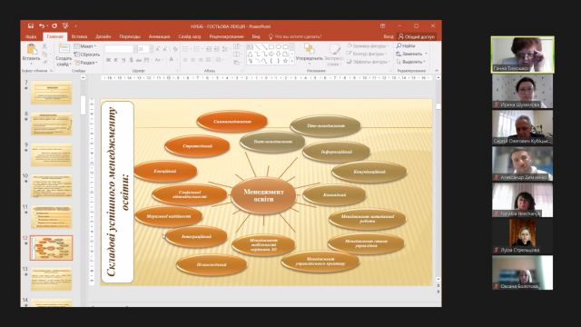
Task: Open Заливка фигуры shape fill menu
Action: pos(367,46)
